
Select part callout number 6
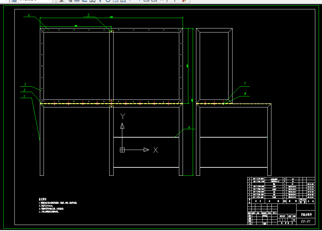pos(189,128)
